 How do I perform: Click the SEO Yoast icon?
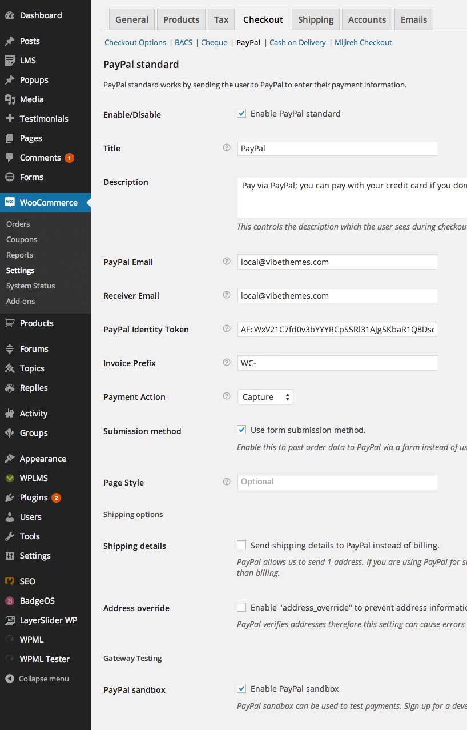(x=10, y=581)
